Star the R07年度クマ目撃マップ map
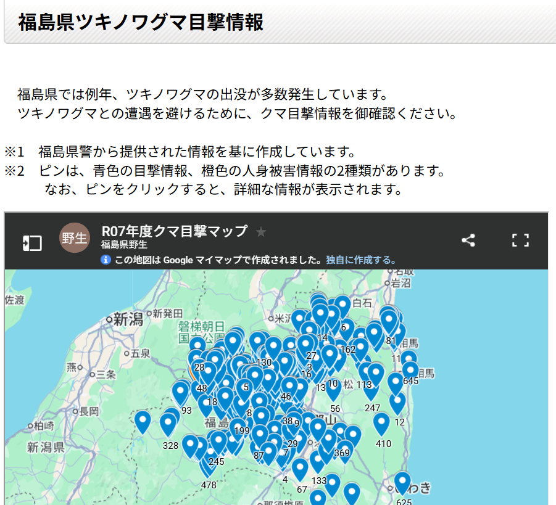The image size is (556, 505). [x=261, y=232]
